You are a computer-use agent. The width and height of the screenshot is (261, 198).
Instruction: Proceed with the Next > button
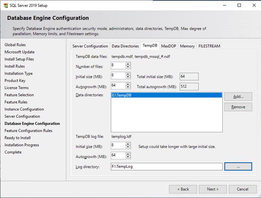[213, 189]
